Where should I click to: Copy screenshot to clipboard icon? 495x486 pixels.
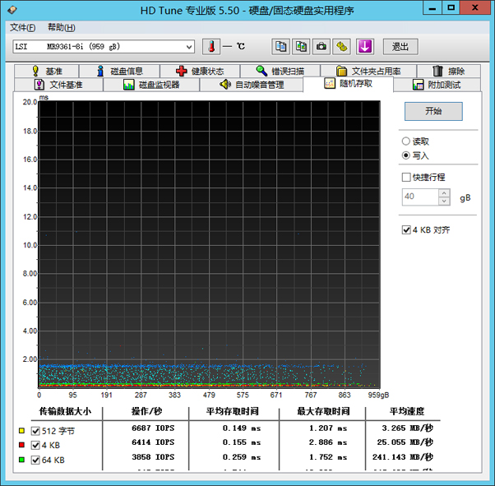click(x=301, y=47)
